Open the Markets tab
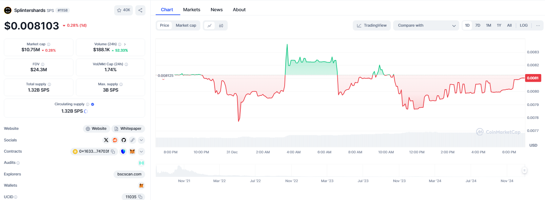Screen dimensions: 545x200 point(192,9)
